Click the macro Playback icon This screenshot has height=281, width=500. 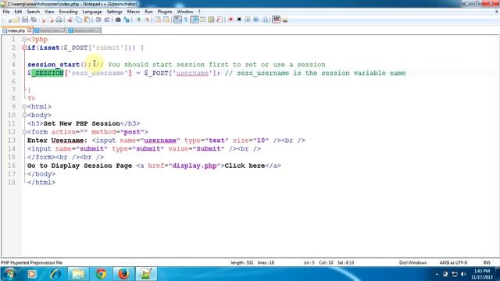coord(248,20)
